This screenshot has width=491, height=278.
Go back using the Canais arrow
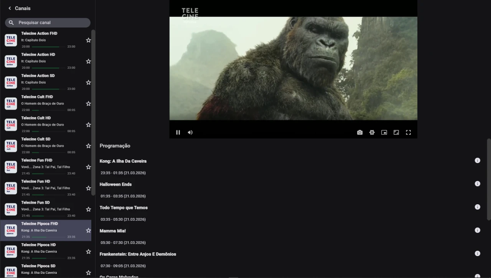coord(10,8)
